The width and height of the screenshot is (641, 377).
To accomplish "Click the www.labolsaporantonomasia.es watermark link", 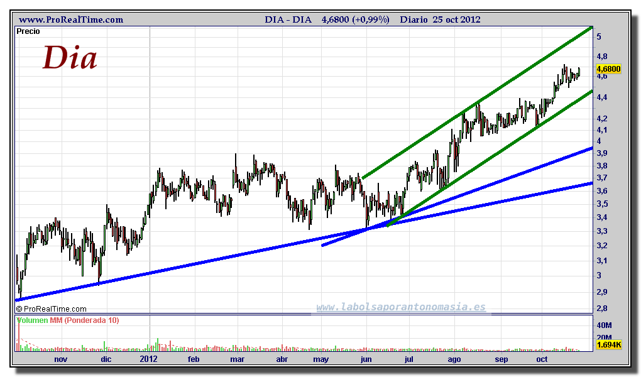I will tap(400, 307).
